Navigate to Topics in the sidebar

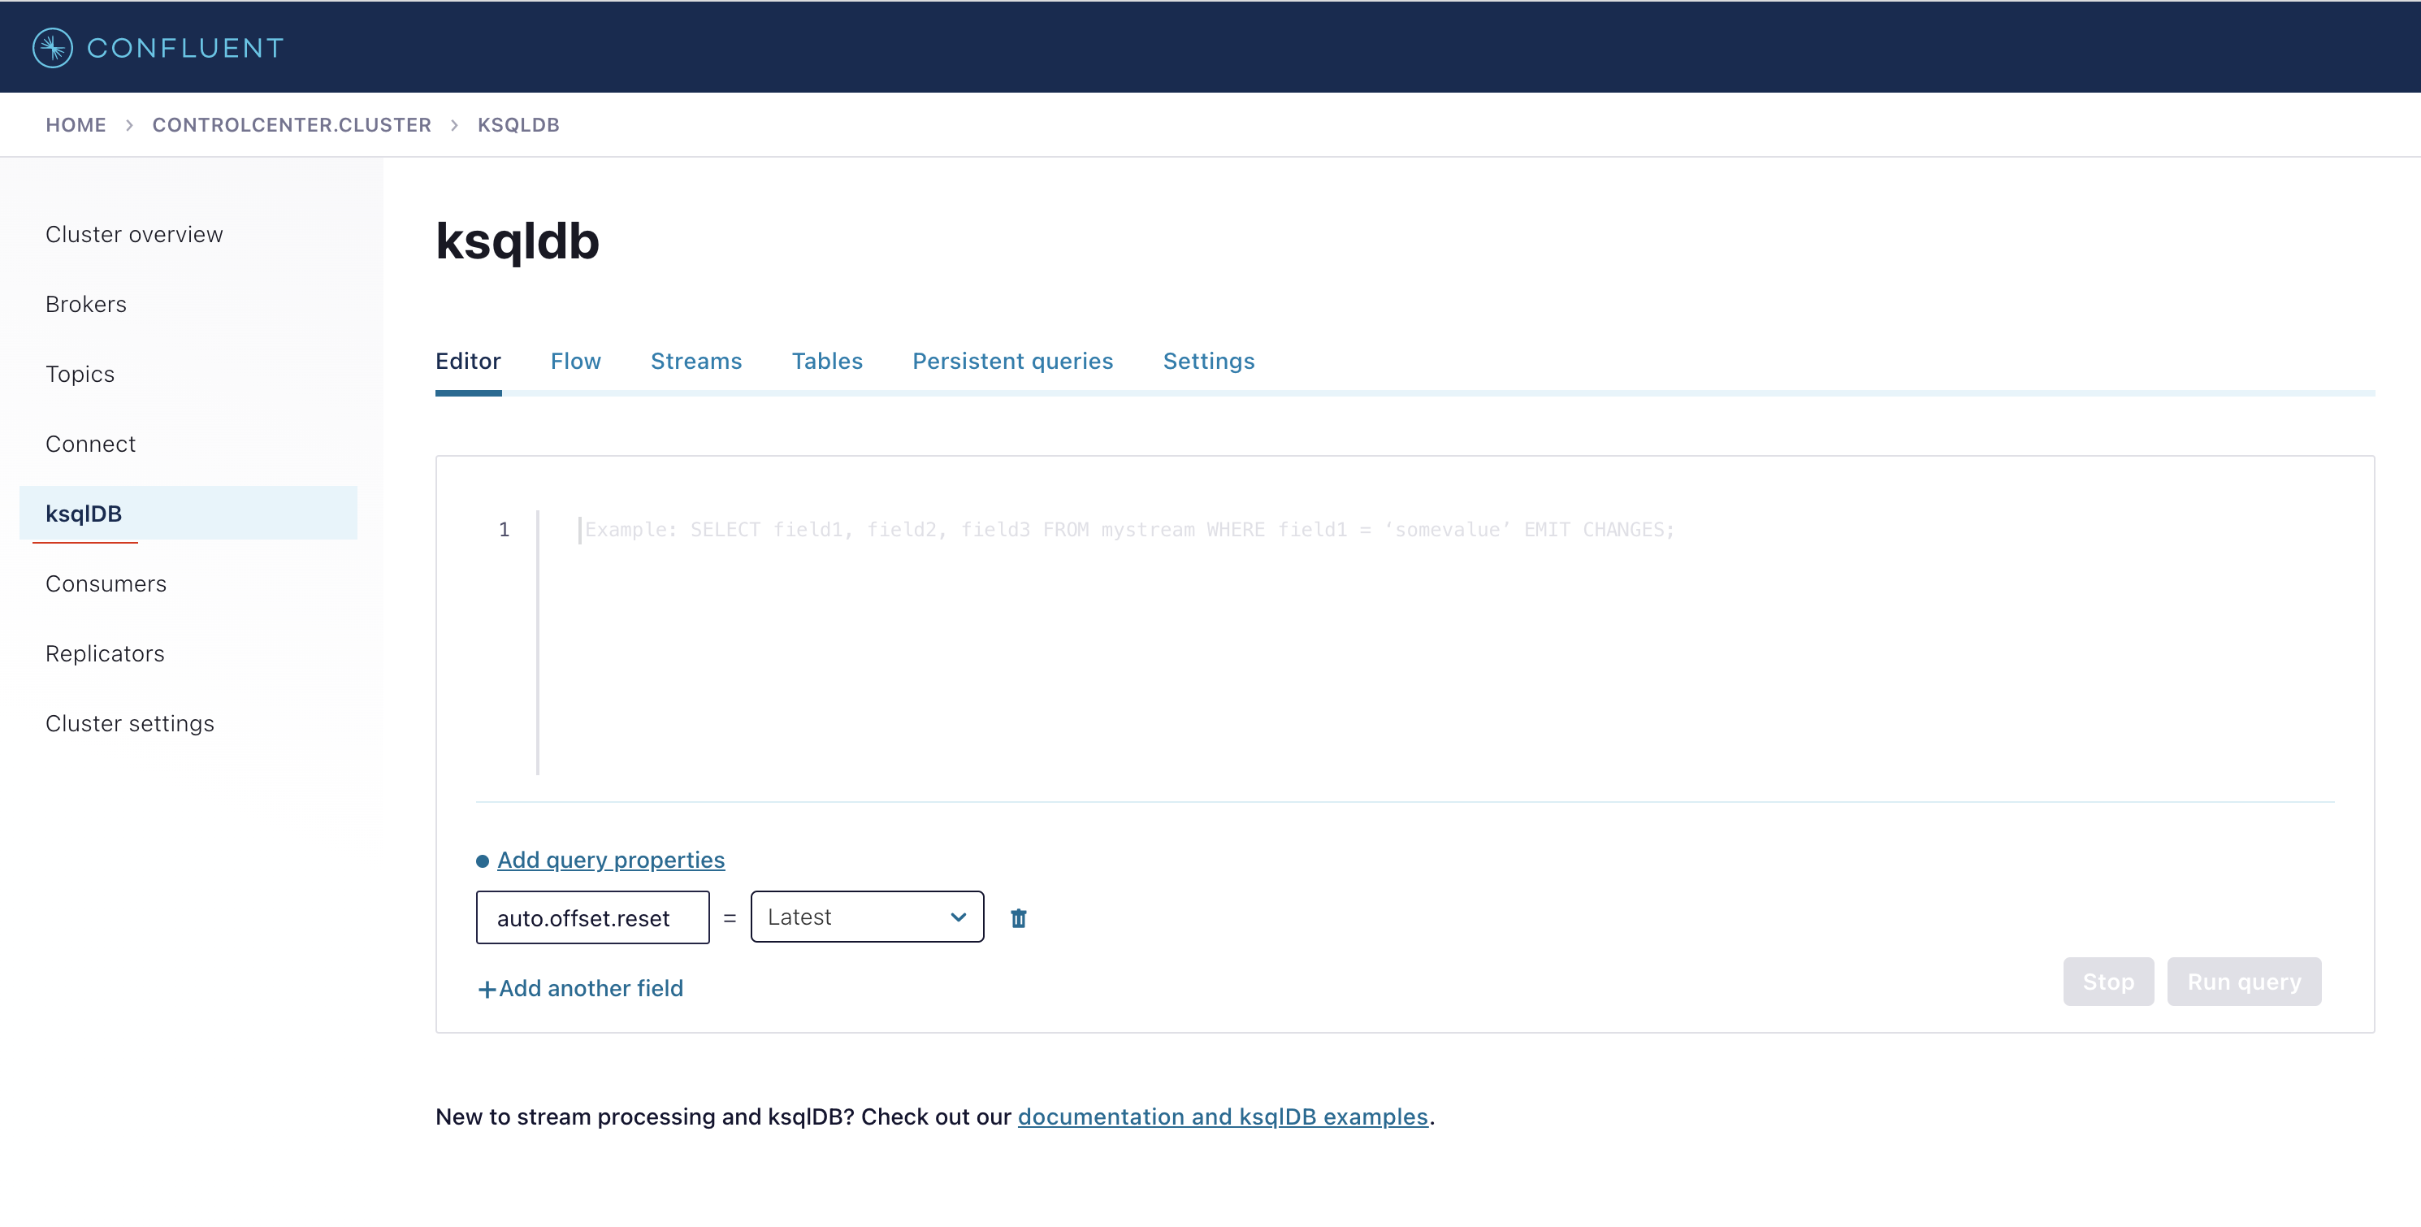point(80,375)
